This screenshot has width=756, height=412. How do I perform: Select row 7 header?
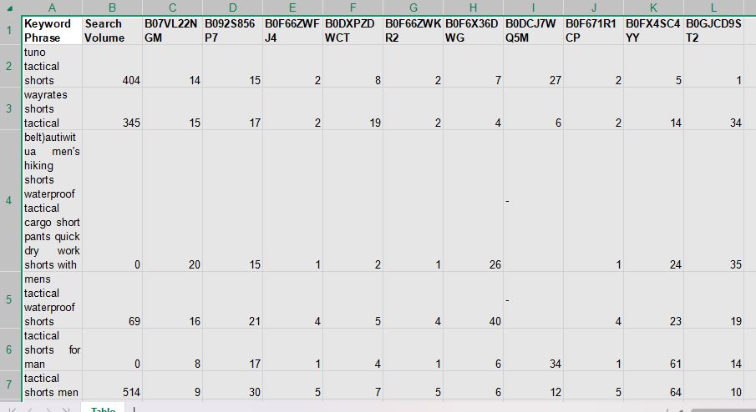point(10,385)
